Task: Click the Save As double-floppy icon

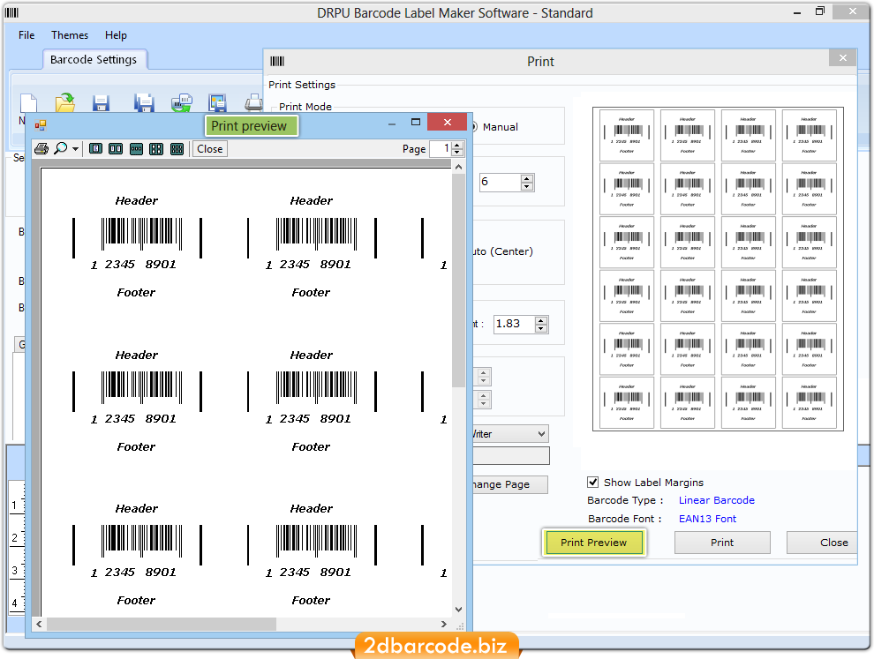Action: 144,103
